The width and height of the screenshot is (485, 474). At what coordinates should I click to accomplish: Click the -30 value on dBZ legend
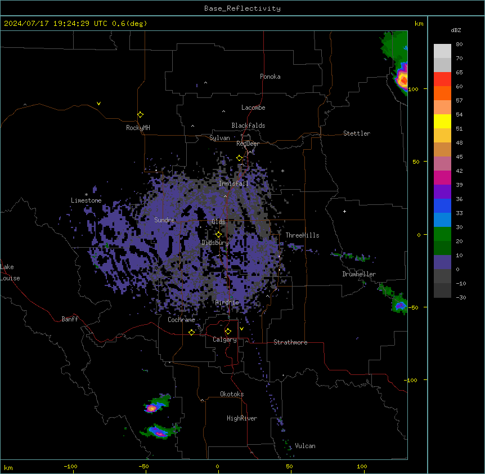[x=461, y=297]
